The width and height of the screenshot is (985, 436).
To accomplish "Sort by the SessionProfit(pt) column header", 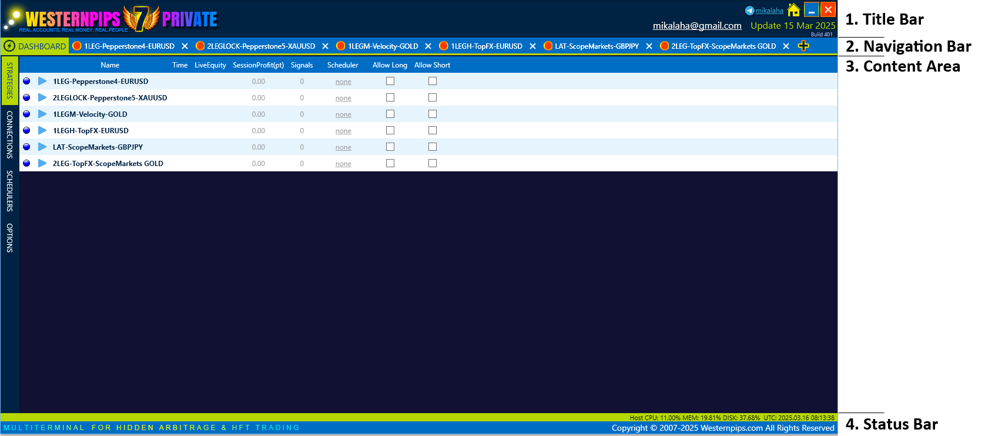I will click(x=258, y=65).
